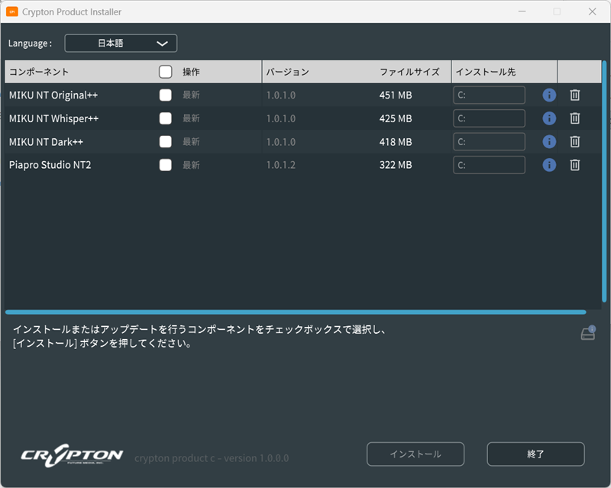This screenshot has width=611, height=488.
Task: Click the horizontal blue scrollbar below list
Action: click(x=296, y=312)
